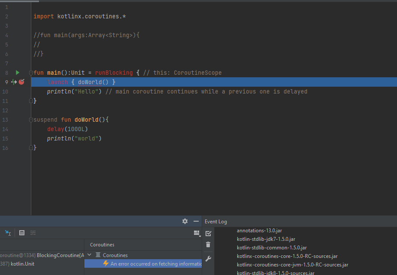The width and height of the screenshot is (397, 275).
Task: Clear the Event Log with trash icon
Action: point(208,245)
